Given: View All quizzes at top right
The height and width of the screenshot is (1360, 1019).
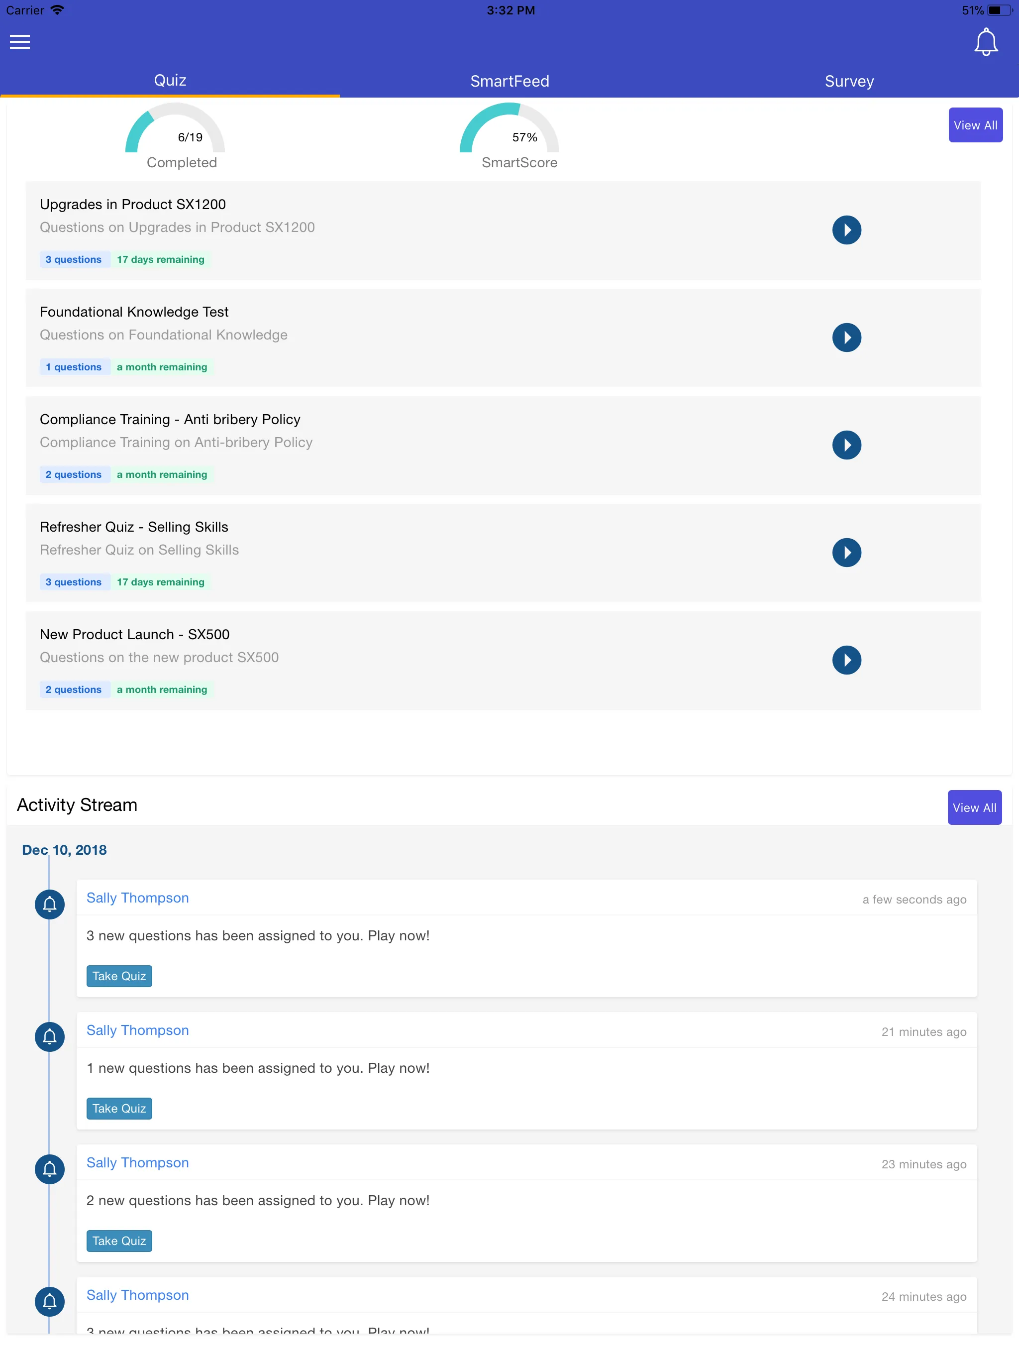Looking at the screenshot, I should click(975, 125).
